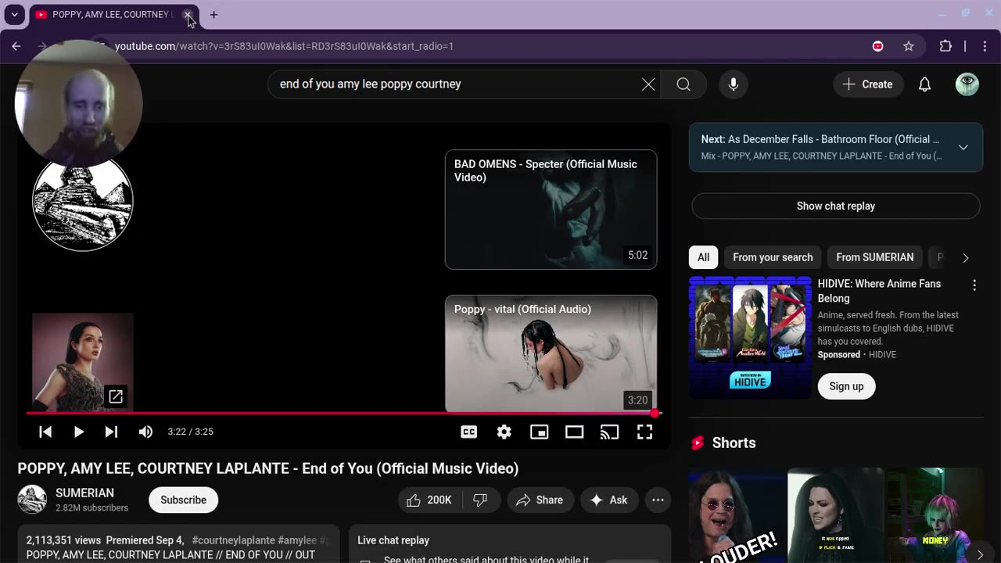Open the Ozzy LOUDER short thumbnail
Image resolution: width=1001 pixels, height=563 pixels.
click(x=737, y=515)
